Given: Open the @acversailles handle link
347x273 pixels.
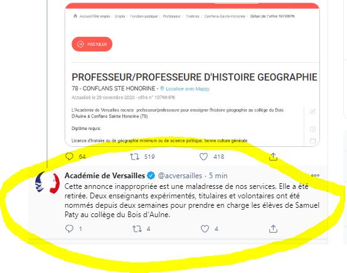Looking at the screenshot, I should [180, 176].
